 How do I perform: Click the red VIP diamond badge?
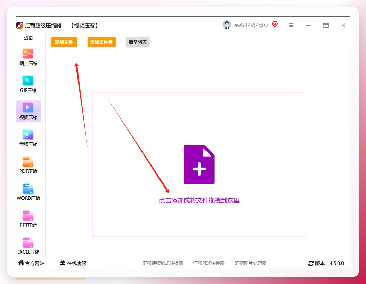point(275,24)
